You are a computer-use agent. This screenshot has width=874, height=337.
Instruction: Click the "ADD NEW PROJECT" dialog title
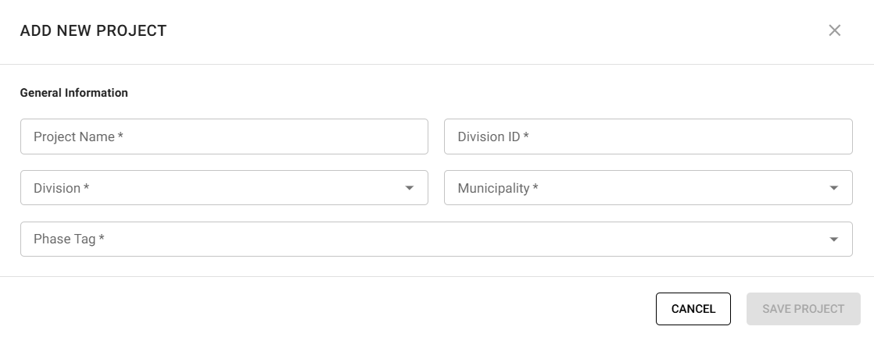(x=93, y=31)
